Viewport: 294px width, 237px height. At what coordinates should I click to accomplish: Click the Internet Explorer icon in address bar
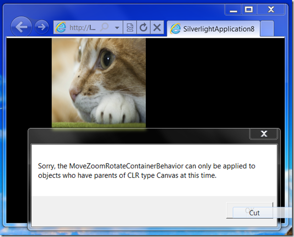(x=60, y=27)
